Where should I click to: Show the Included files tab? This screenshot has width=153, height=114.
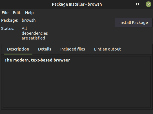pyautogui.click(x=73, y=49)
